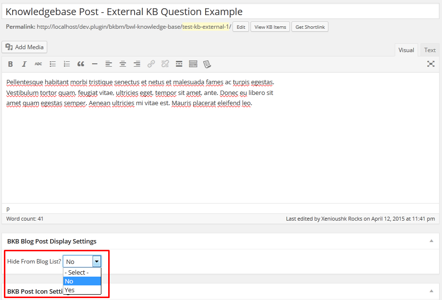Collapse BKB Blog Post Display Settings panel
This screenshot has height=300, width=442.
[431, 241]
